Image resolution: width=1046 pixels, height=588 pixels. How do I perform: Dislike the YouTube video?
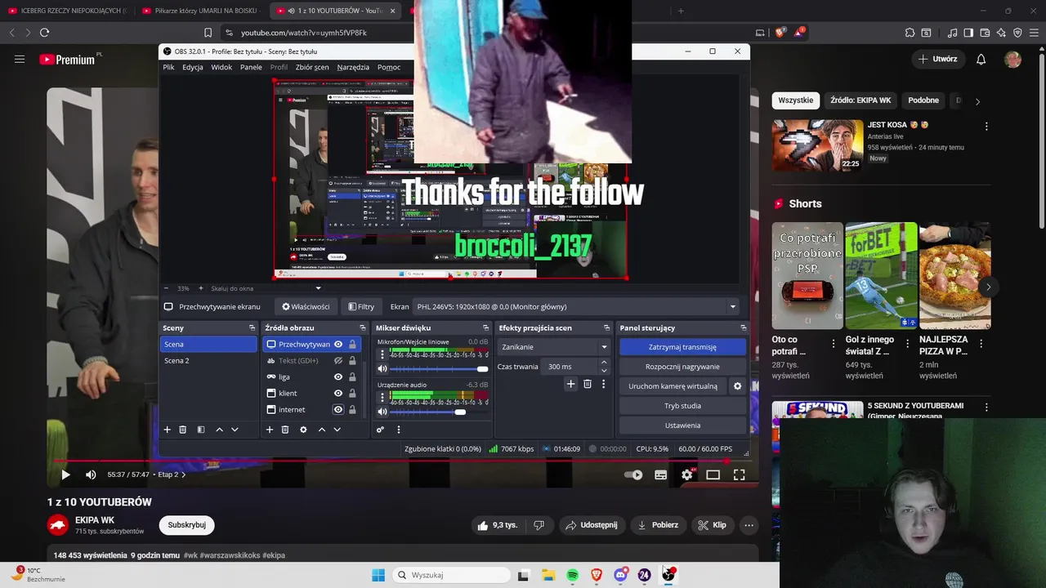[x=539, y=525]
